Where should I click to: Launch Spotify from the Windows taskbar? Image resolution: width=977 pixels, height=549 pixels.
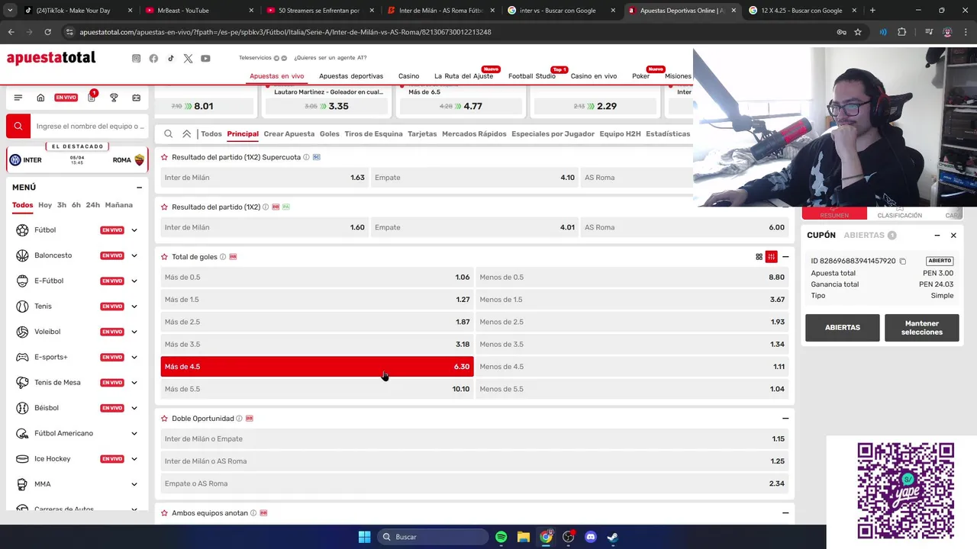[x=501, y=537]
